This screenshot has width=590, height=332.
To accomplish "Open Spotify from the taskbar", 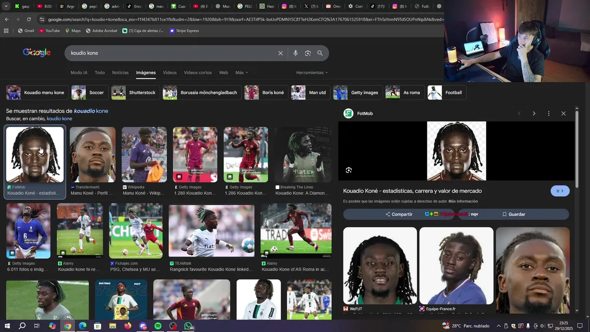I will (158, 326).
